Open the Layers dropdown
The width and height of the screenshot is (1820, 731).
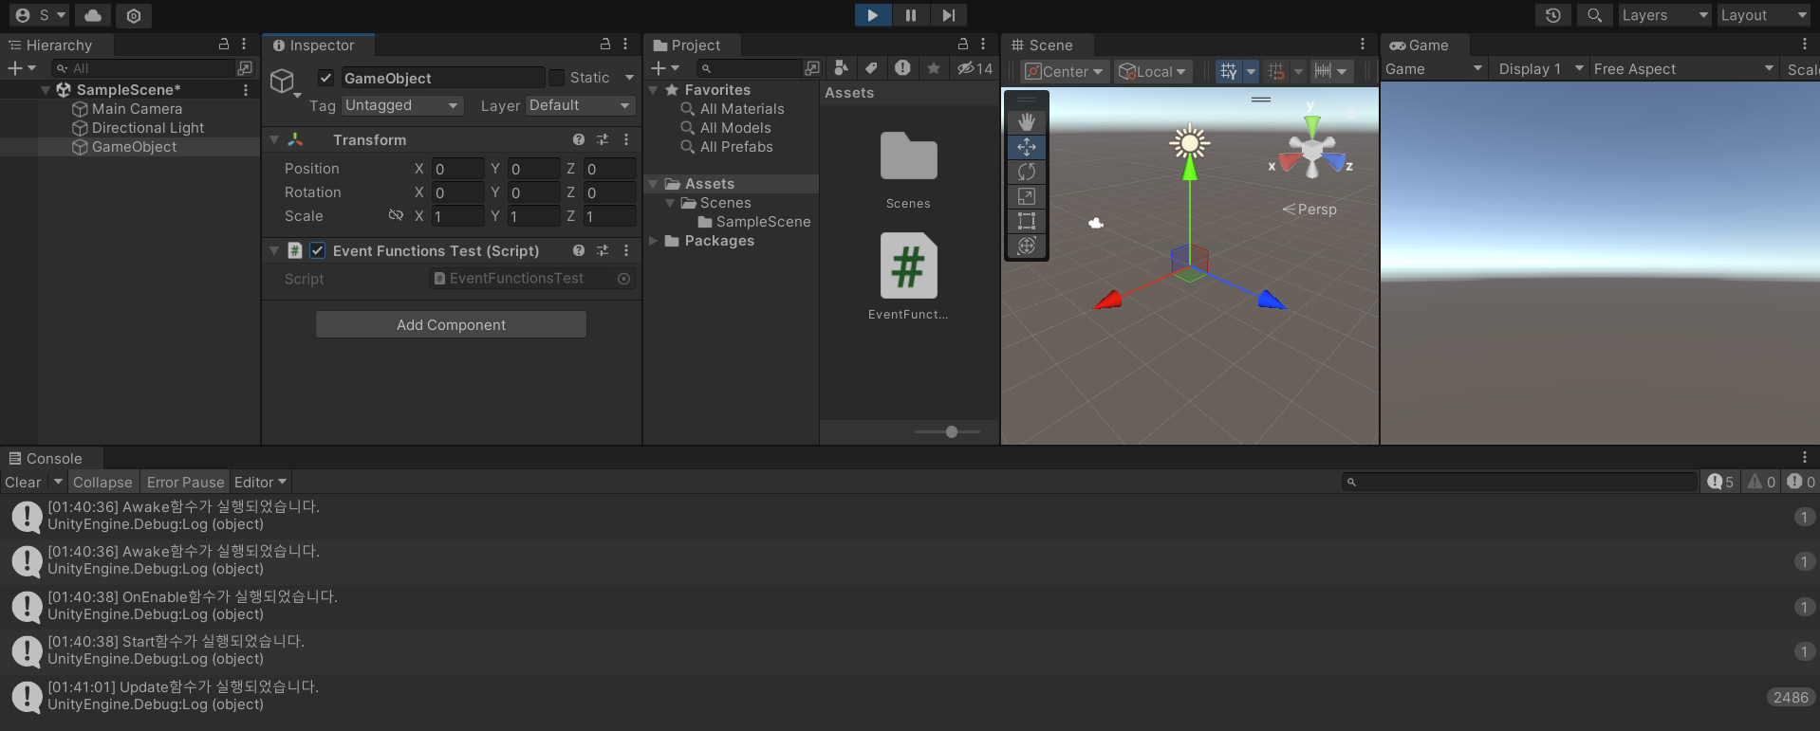tap(1664, 15)
